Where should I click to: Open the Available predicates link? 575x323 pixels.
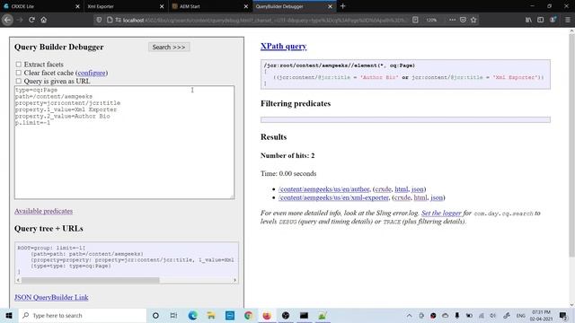[x=44, y=211]
